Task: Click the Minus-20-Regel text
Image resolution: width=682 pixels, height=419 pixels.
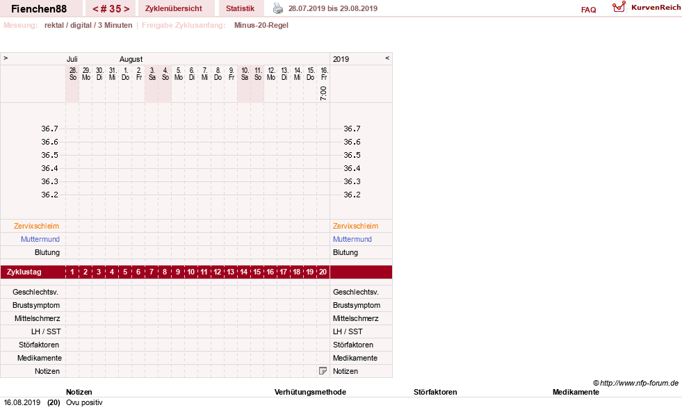Action: click(x=261, y=25)
